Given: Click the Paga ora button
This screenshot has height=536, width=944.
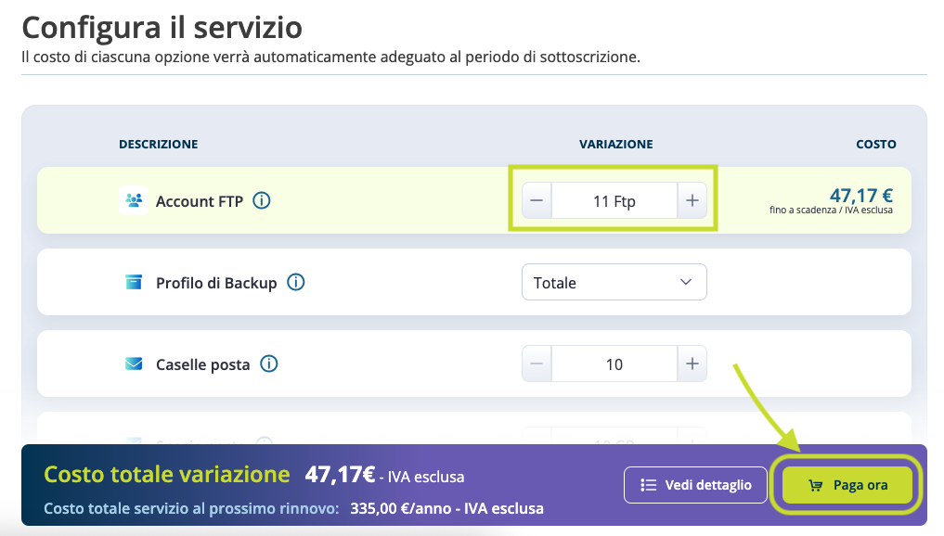Looking at the screenshot, I should (847, 485).
